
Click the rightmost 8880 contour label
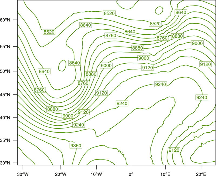[177, 36]
